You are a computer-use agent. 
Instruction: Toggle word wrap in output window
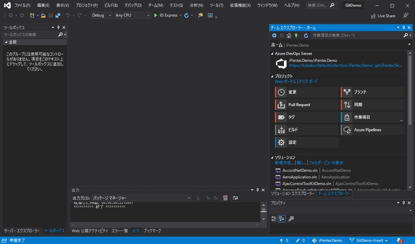(x=235, y=198)
